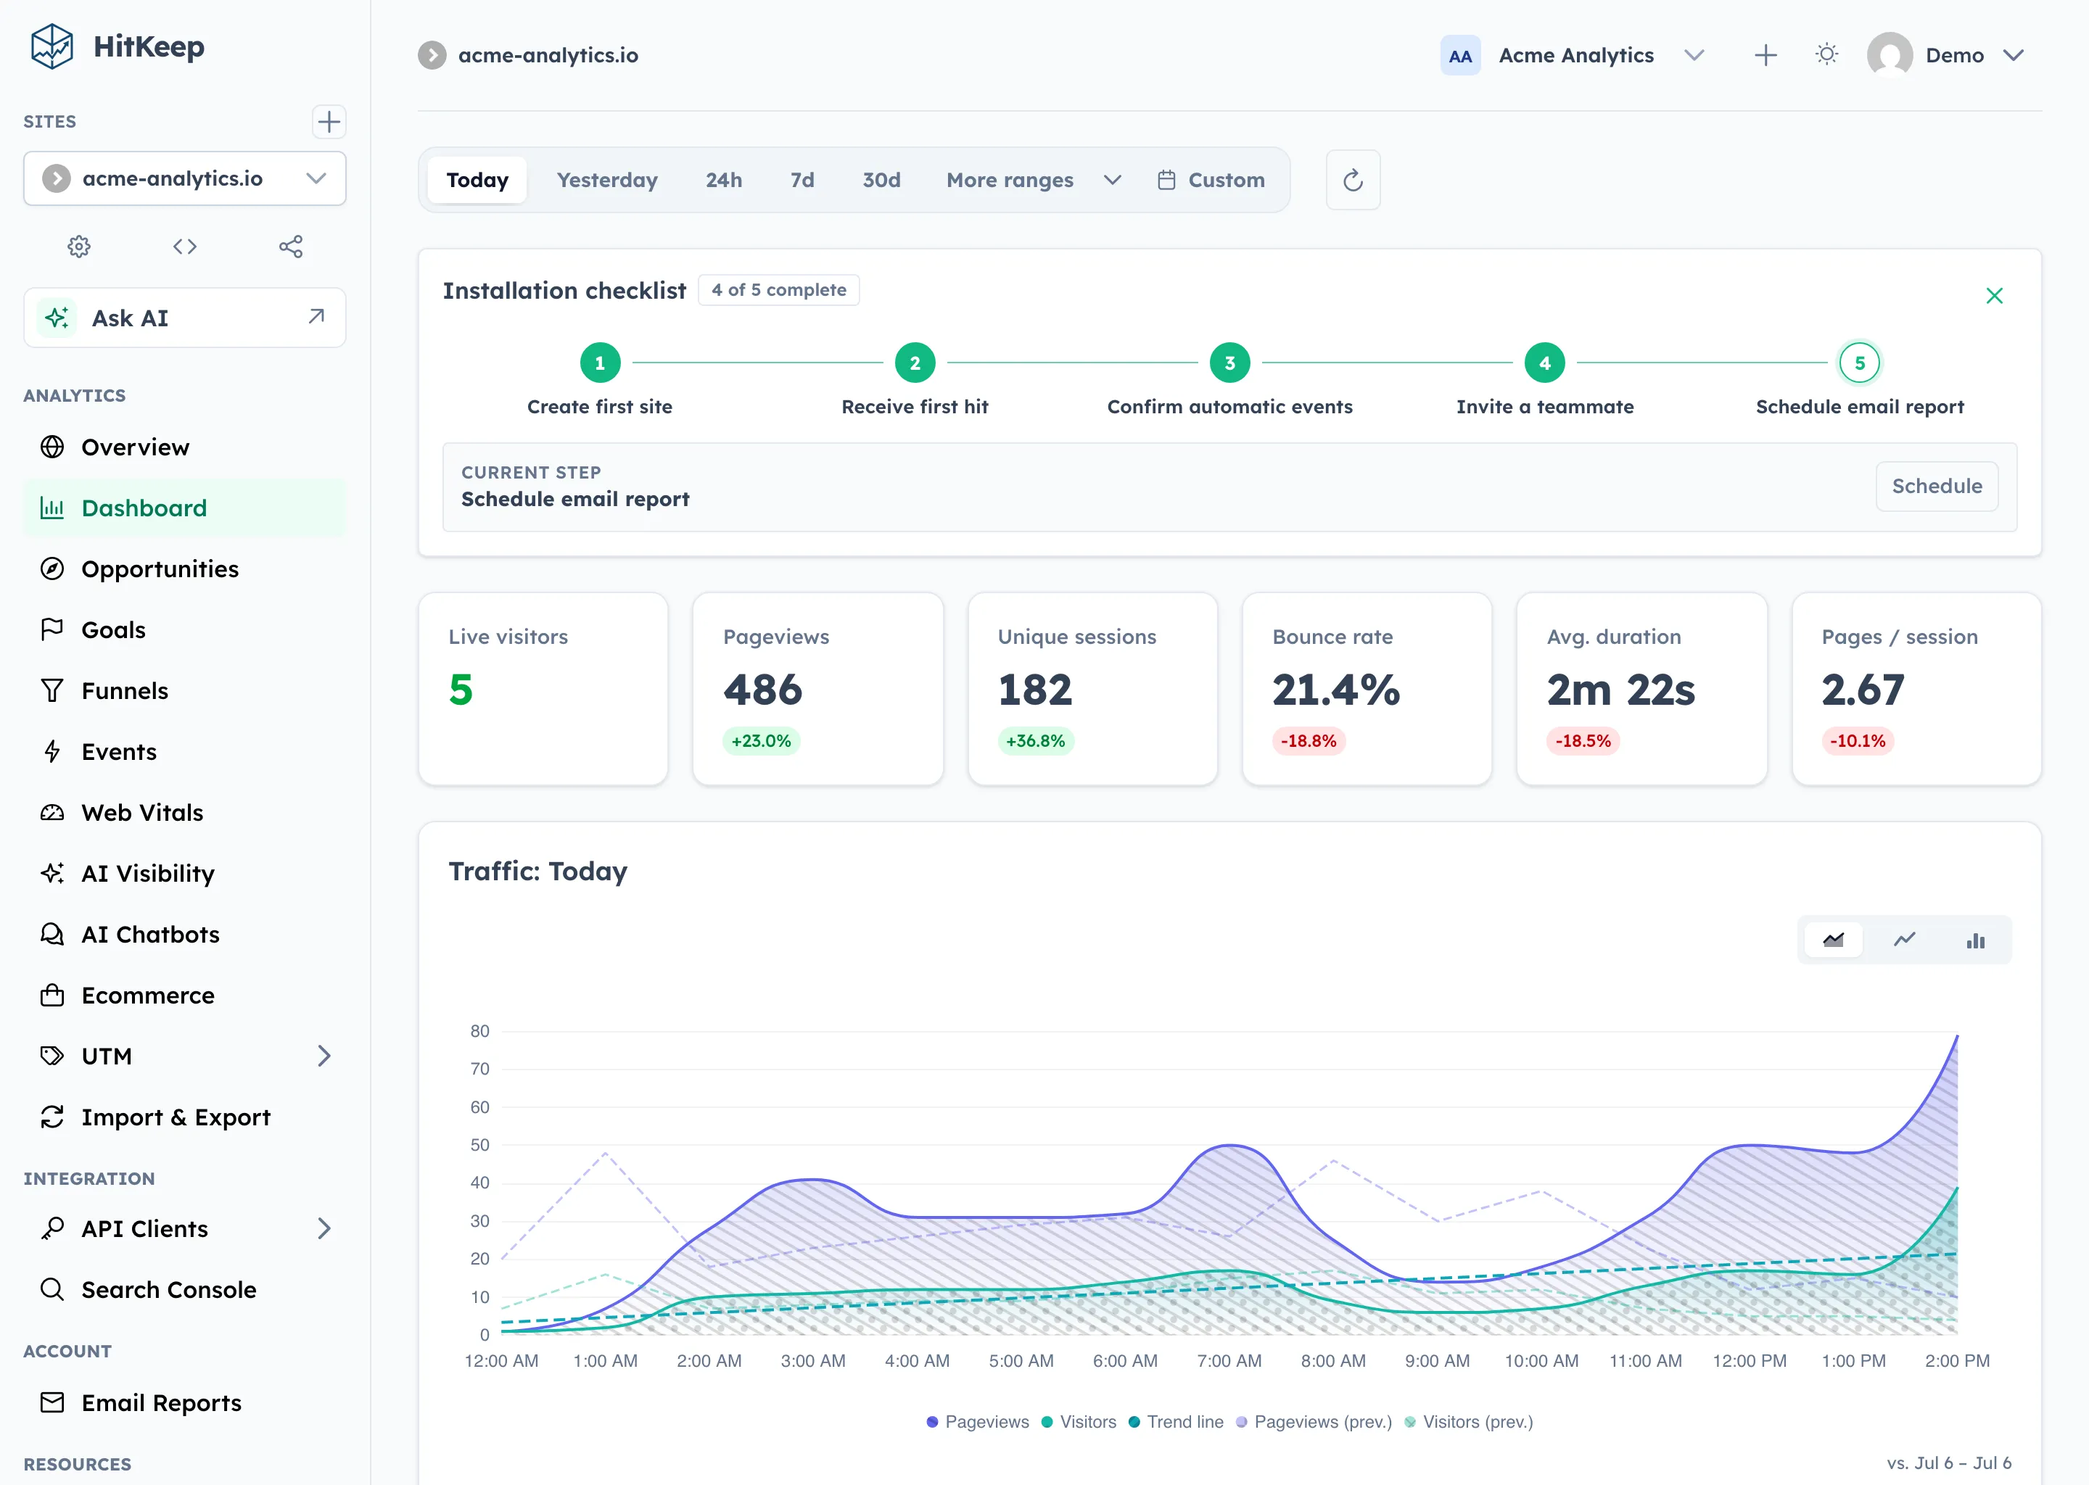Click the Demo user avatar
This screenshot has width=2089, height=1485.
(1890, 56)
